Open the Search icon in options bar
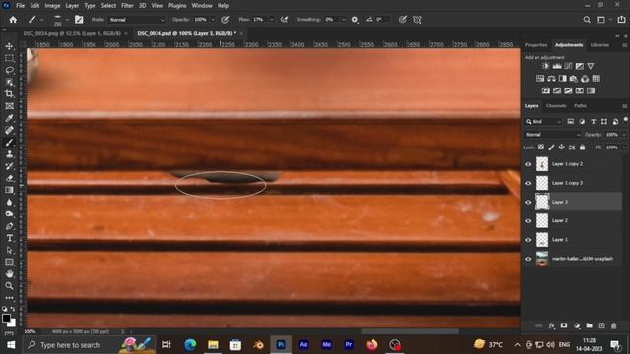 point(587,20)
